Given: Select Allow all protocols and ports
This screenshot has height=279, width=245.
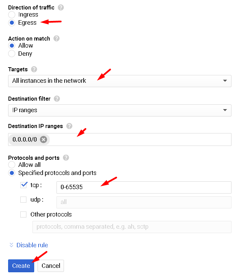Looking at the screenshot, I should [x=12, y=165].
